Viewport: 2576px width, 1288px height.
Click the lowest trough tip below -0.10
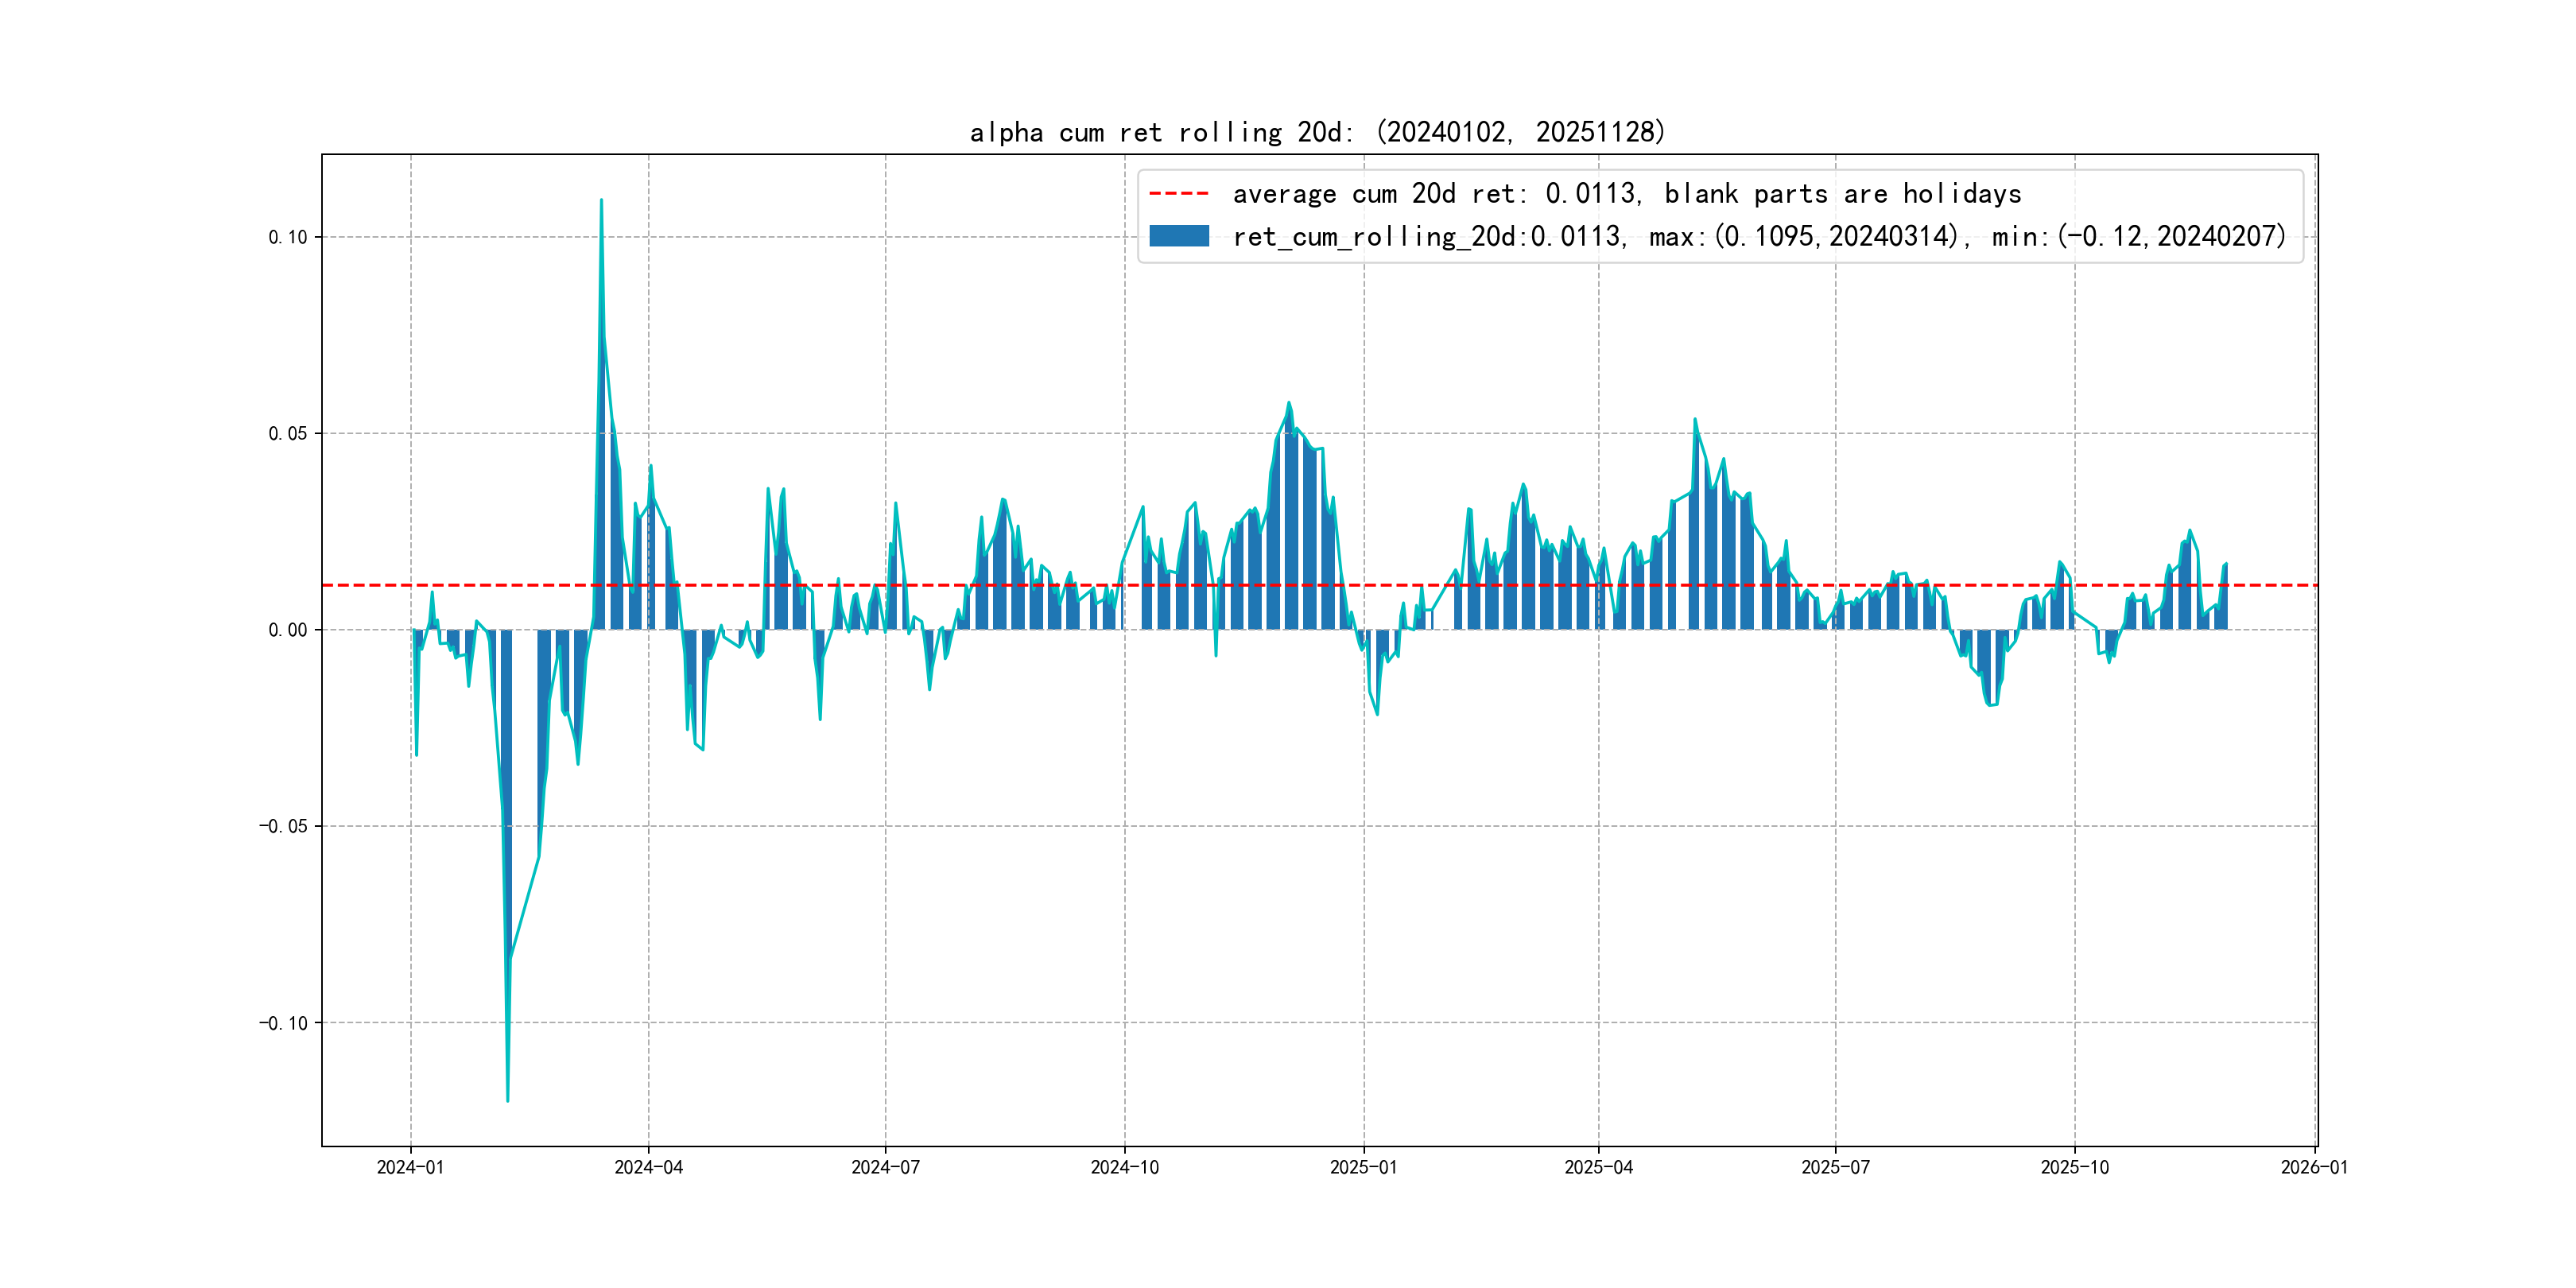[x=507, y=1100]
